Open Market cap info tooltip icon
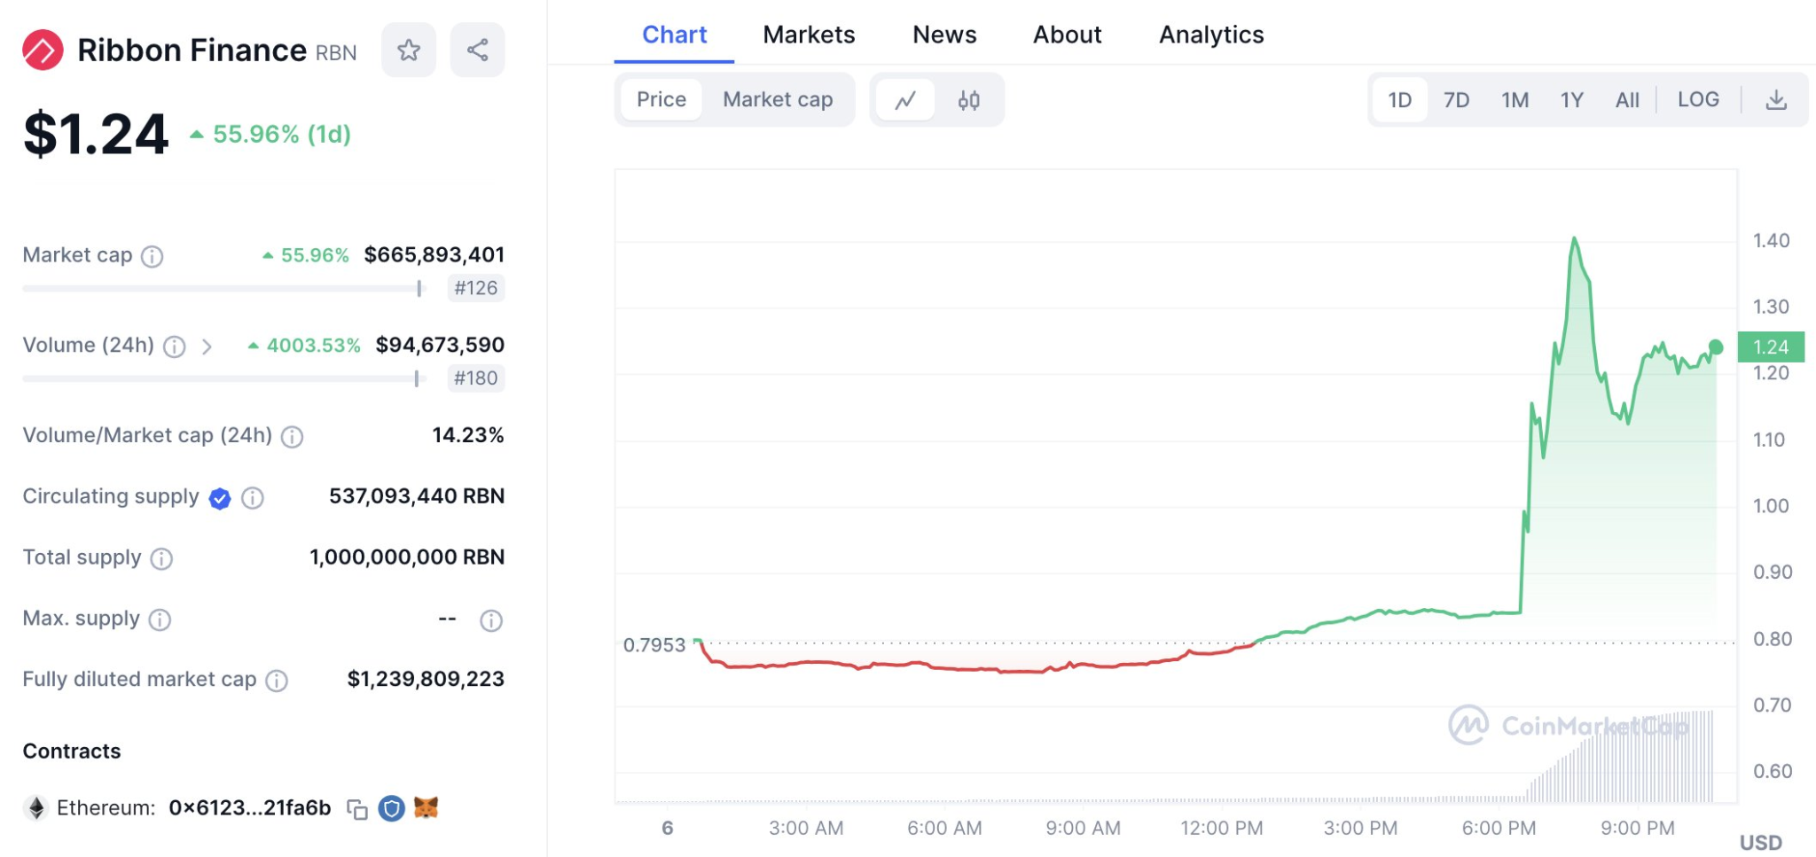The width and height of the screenshot is (1816, 857). point(153,257)
